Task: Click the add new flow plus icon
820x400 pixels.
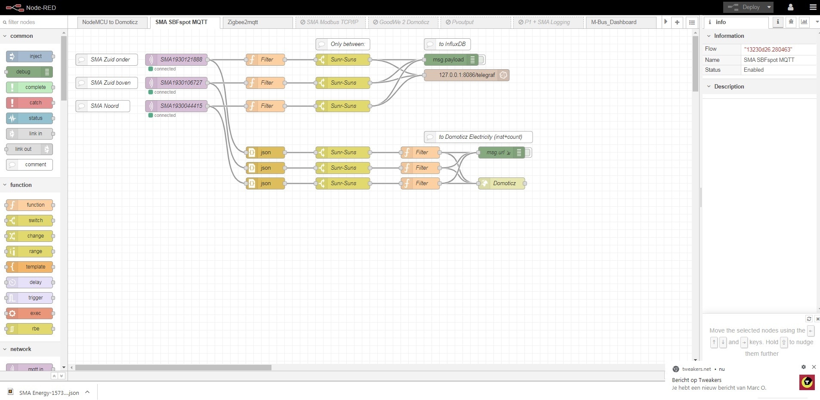Action: pos(677,22)
